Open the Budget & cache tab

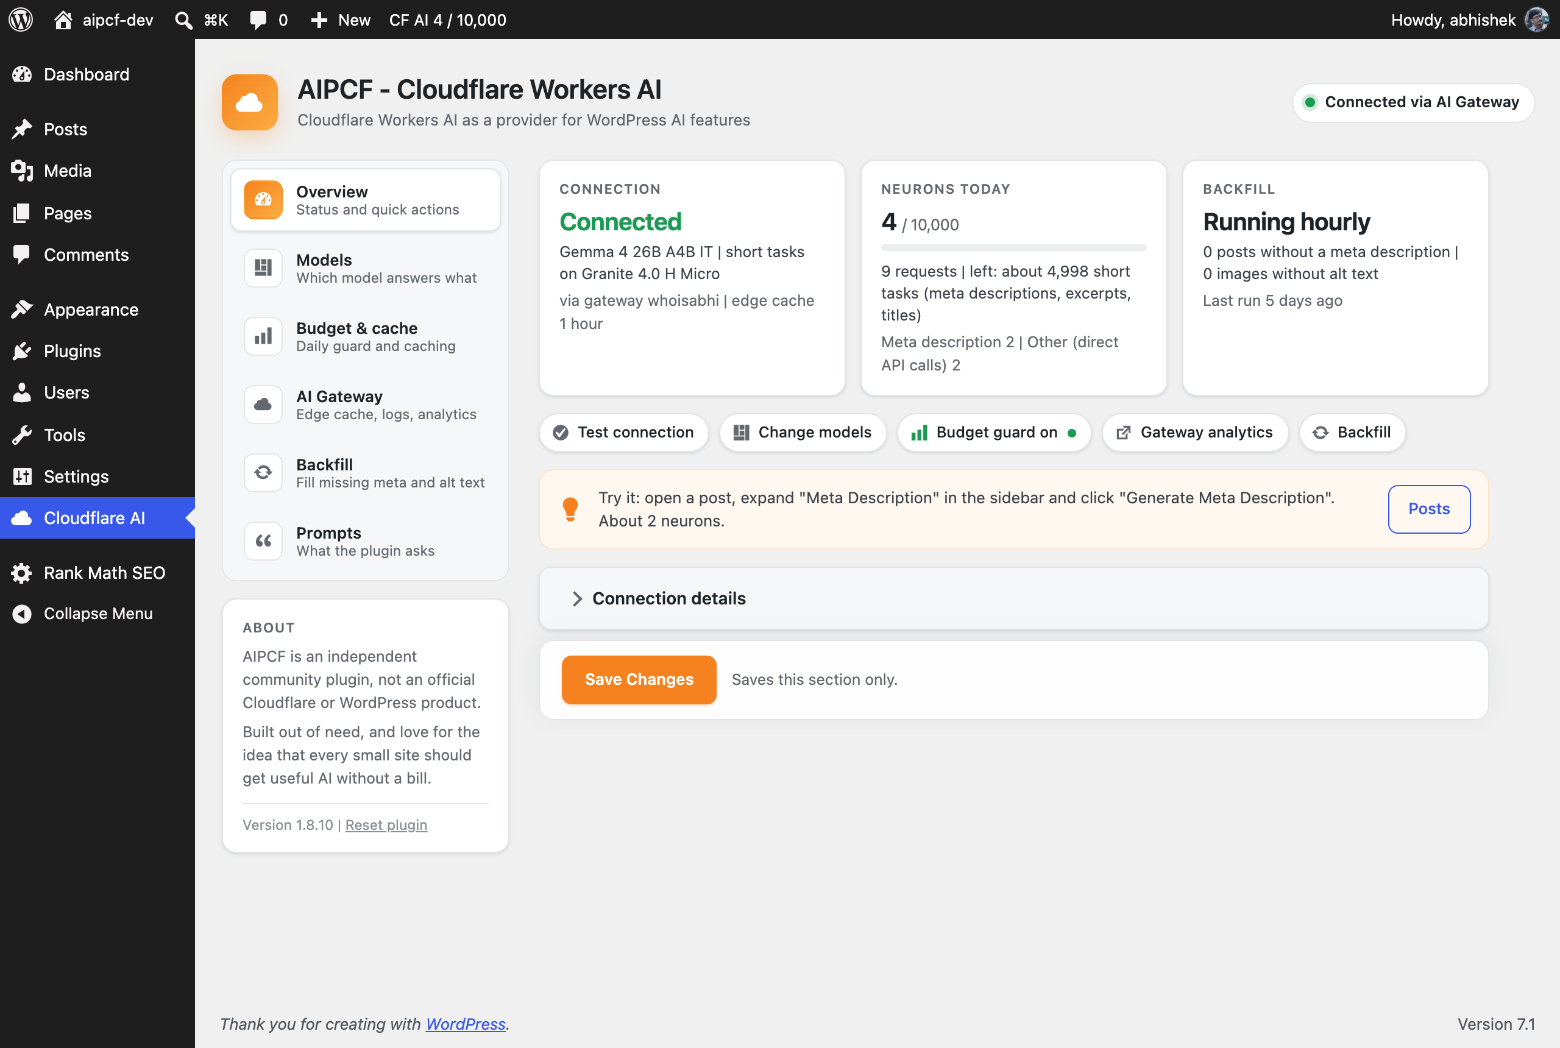click(x=366, y=336)
